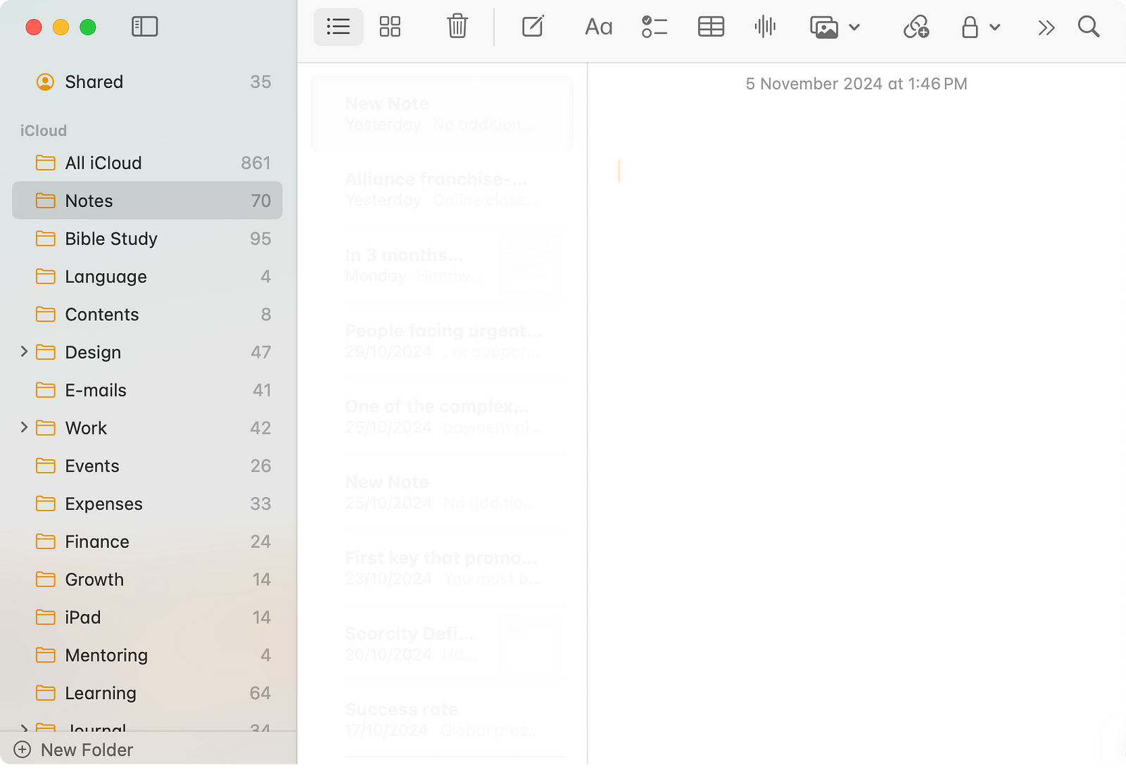The width and height of the screenshot is (1126, 771).
Task: Click the 'In 3 months' note thumbnail
Action: coord(529,265)
